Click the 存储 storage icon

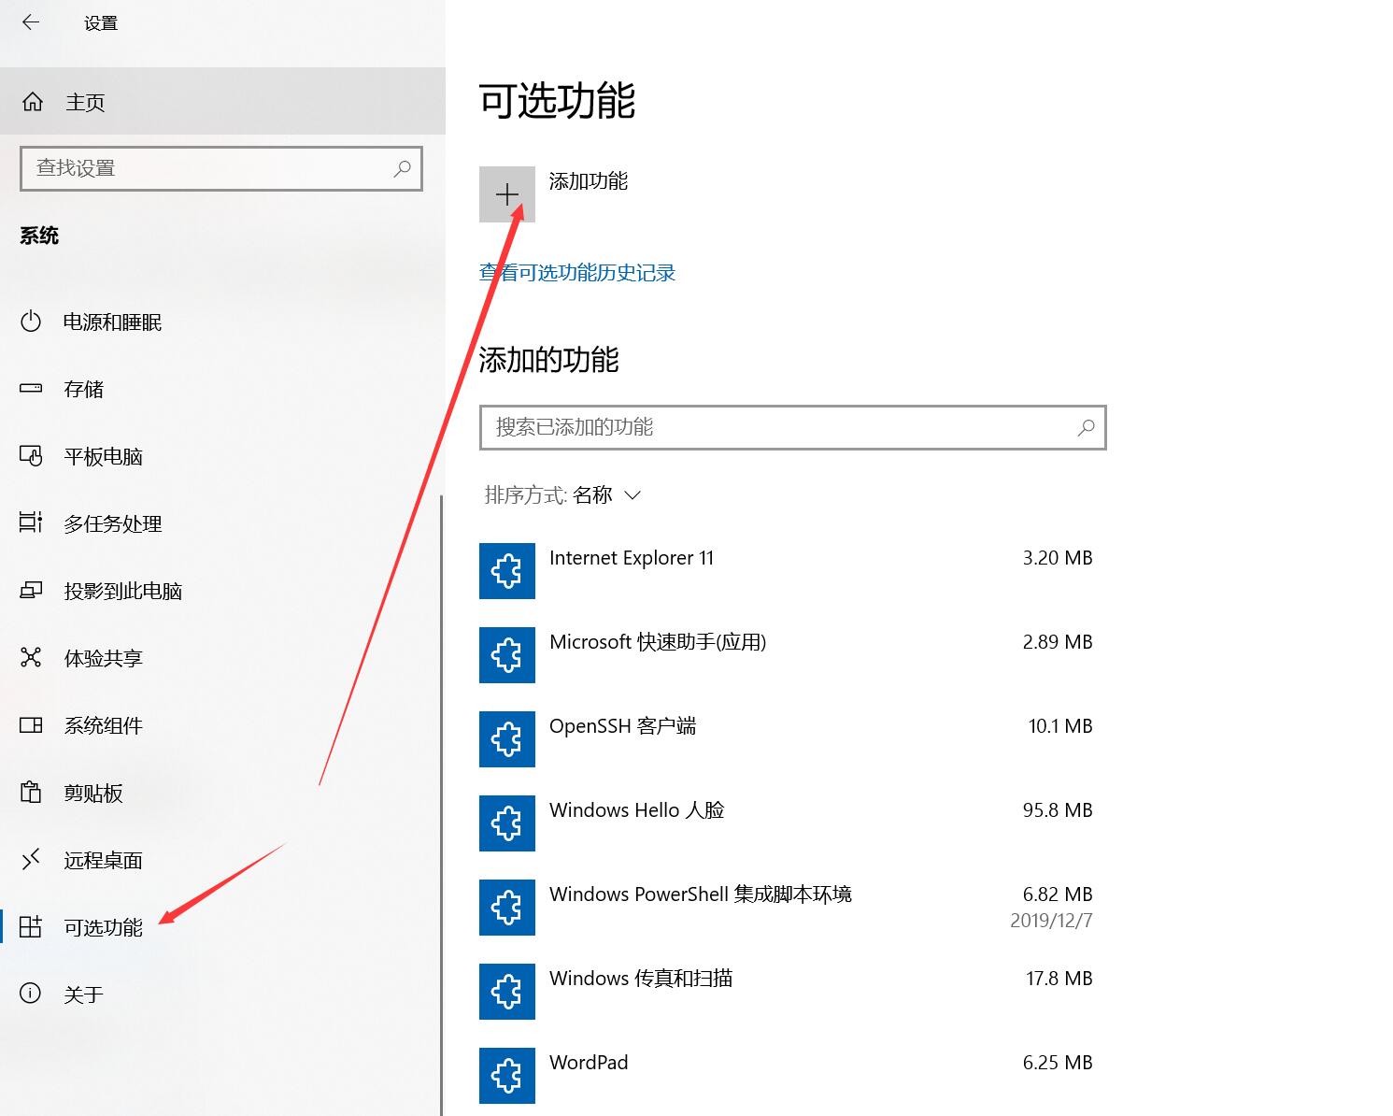[31, 388]
